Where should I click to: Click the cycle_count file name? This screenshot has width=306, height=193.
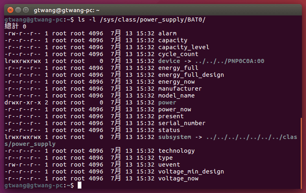(x=178, y=54)
